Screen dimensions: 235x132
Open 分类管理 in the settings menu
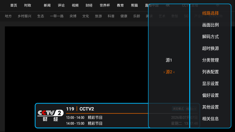(x=210, y=60)
